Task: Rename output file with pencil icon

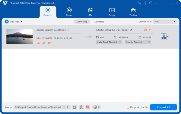Action: 131,30
